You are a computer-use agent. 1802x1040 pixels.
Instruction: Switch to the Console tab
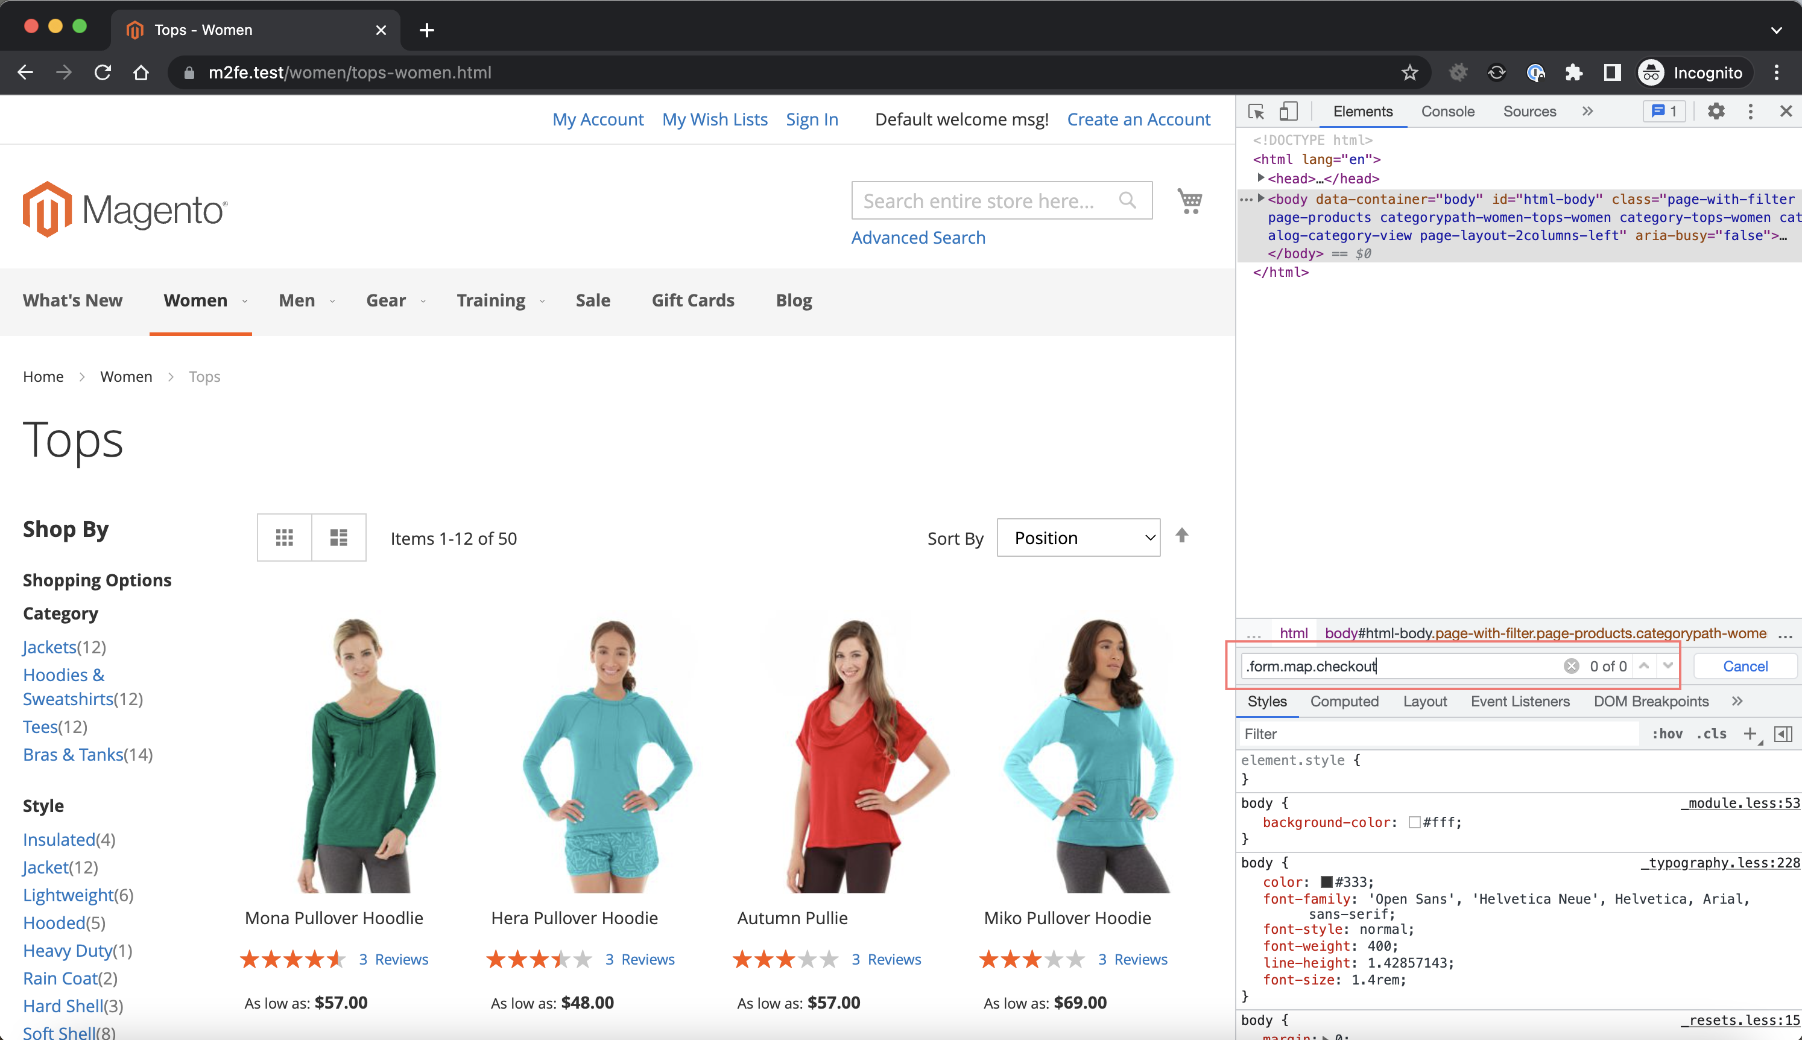point(1447,112)
